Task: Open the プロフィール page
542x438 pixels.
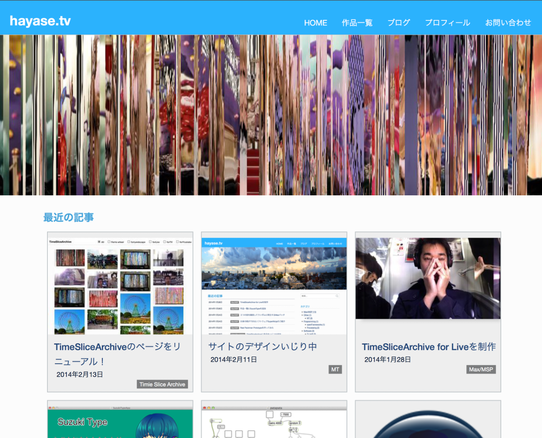Action: click(x=448, y=23)
